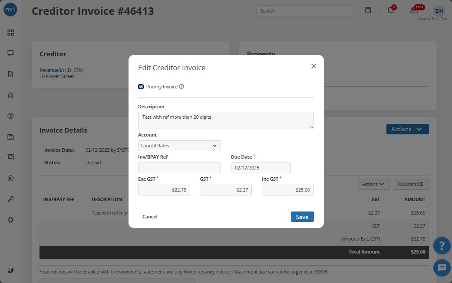Open the settings gear sidebar icon
452x283 pixels.
click(11, 220)
